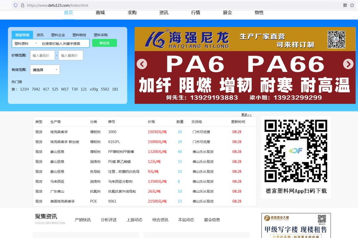Image resolution: width=358 pixels, height=238 pixels.
Task: Expand the 塑料原料 category dropdown
Action: (x=26, y=44)
